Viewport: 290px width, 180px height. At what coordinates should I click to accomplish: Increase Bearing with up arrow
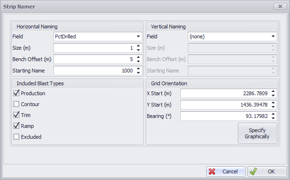(273, 114)
